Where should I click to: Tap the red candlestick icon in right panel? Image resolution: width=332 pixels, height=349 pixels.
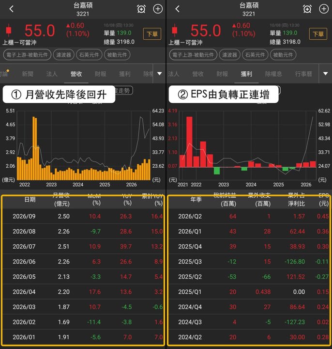(175, 30)
